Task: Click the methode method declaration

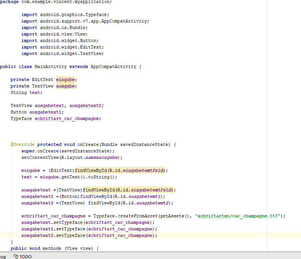Action: (x=52, y=248)
